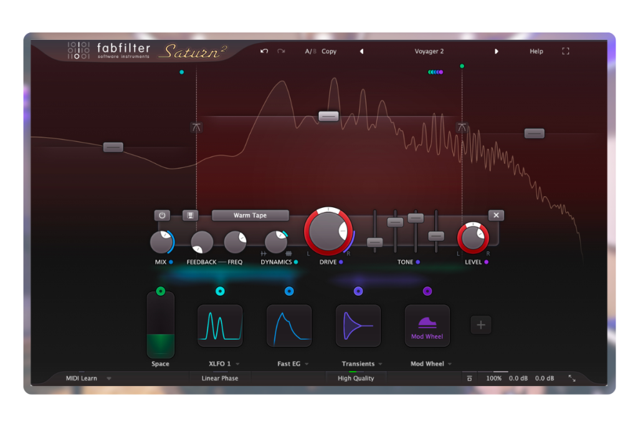Enable High Quality mode

[356, 378]
